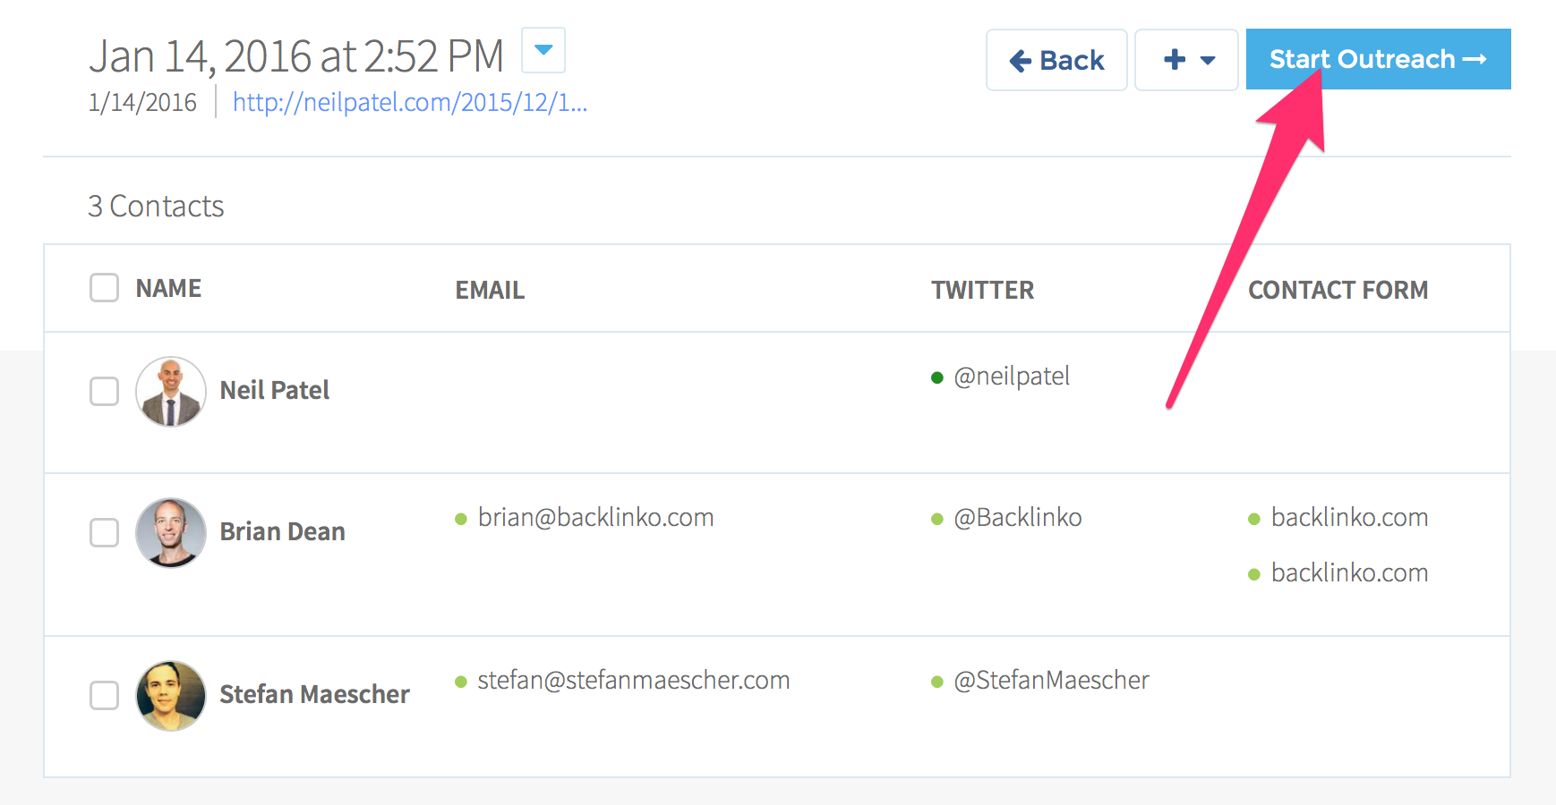Click status dot next to brian@backlinko.com
1556x805 pixels.
click(x=461, y=519)
